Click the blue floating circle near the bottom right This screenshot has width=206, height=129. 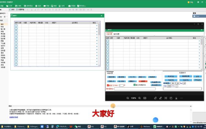(x=156, y=120)
